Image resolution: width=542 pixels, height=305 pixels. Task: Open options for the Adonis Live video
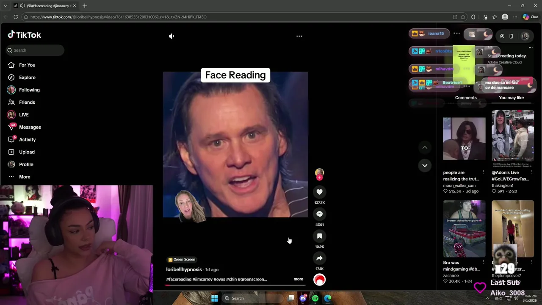532,172
